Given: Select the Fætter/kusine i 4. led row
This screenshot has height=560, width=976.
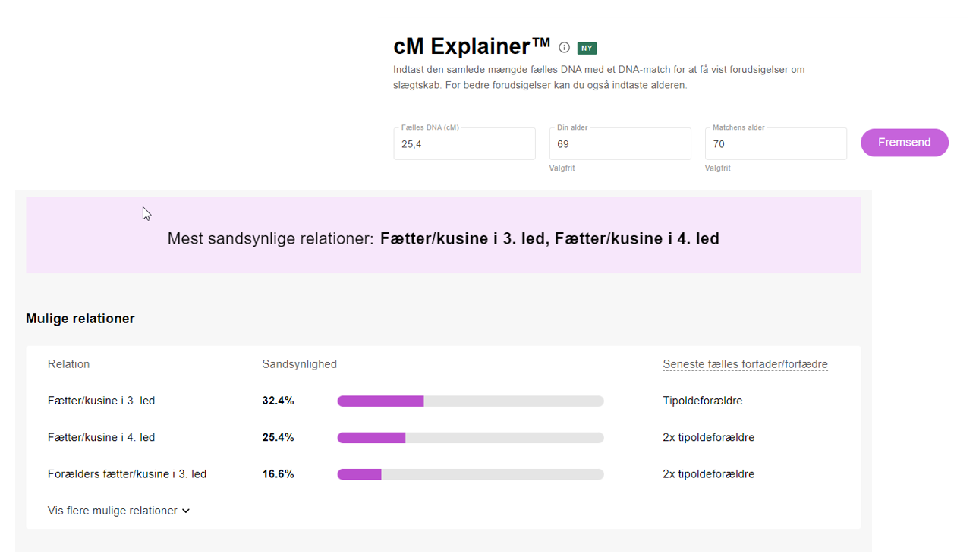Looking at the screenshot, I should coord(101,438).
